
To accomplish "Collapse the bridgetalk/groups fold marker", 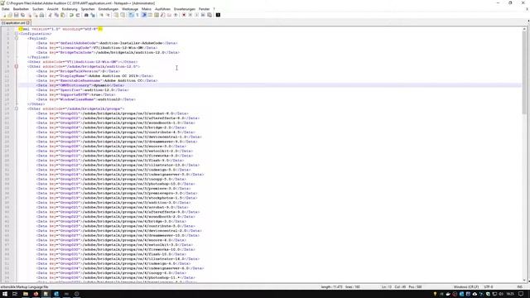I will tap(17, 108).
